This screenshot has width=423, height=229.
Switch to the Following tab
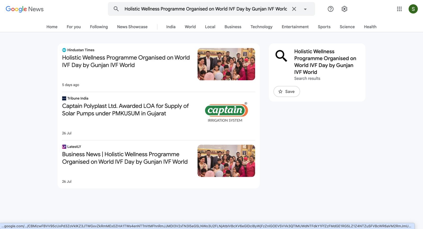pos(99,27)
